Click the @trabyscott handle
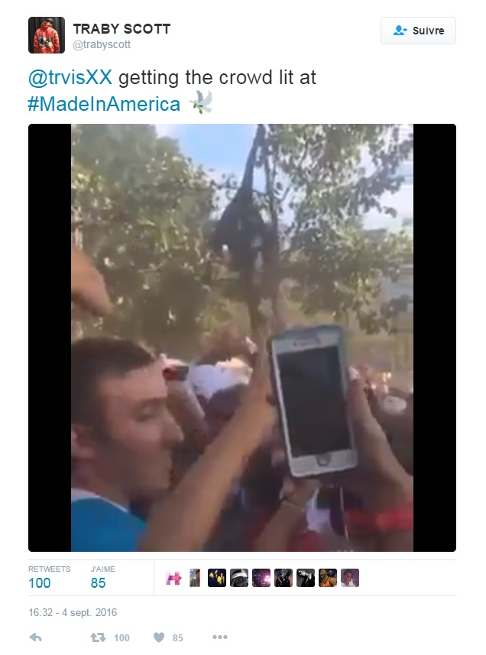 tap(102, 44)
